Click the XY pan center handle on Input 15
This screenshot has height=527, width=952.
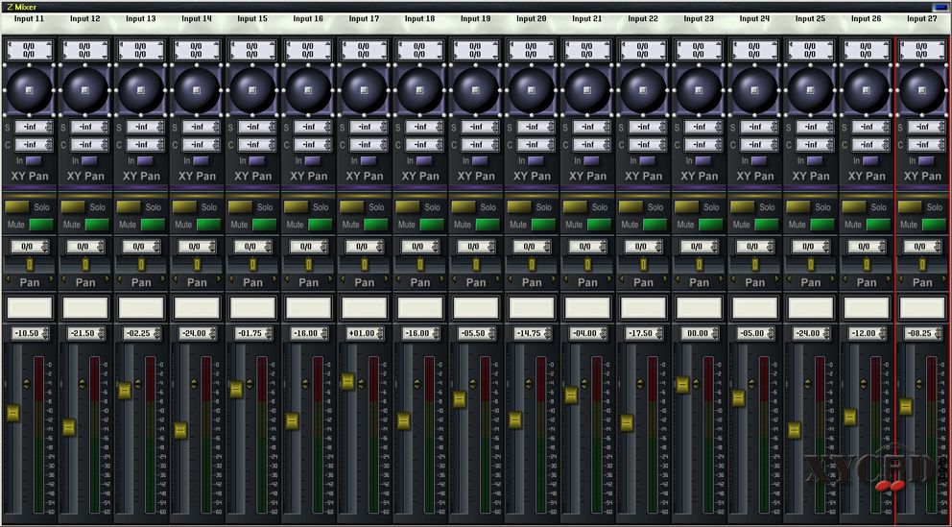(253, 90)
